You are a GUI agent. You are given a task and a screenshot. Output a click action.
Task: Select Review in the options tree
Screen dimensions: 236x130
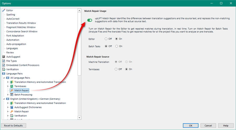pos(10,53)
